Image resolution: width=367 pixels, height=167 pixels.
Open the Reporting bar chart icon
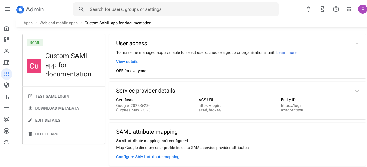[7, 97]
